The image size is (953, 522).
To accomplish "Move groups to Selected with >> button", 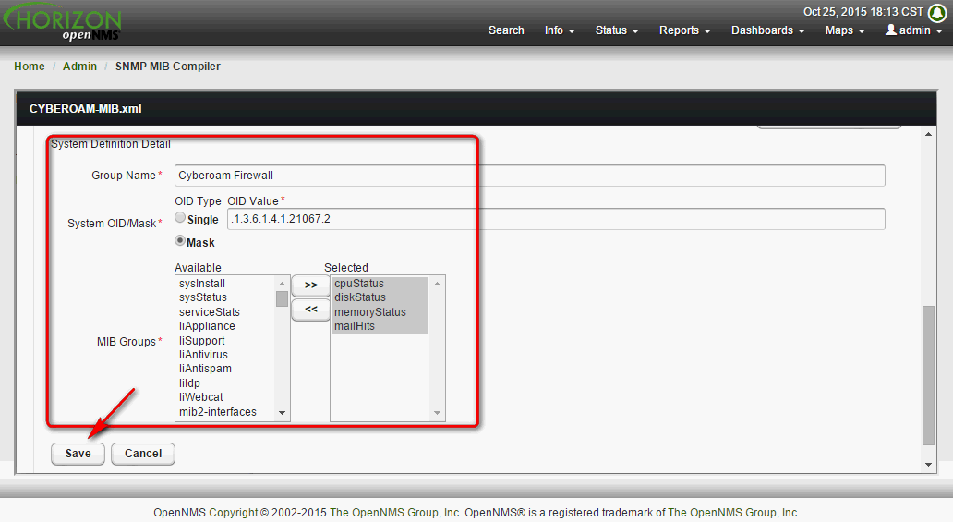I will coord(310,285).
